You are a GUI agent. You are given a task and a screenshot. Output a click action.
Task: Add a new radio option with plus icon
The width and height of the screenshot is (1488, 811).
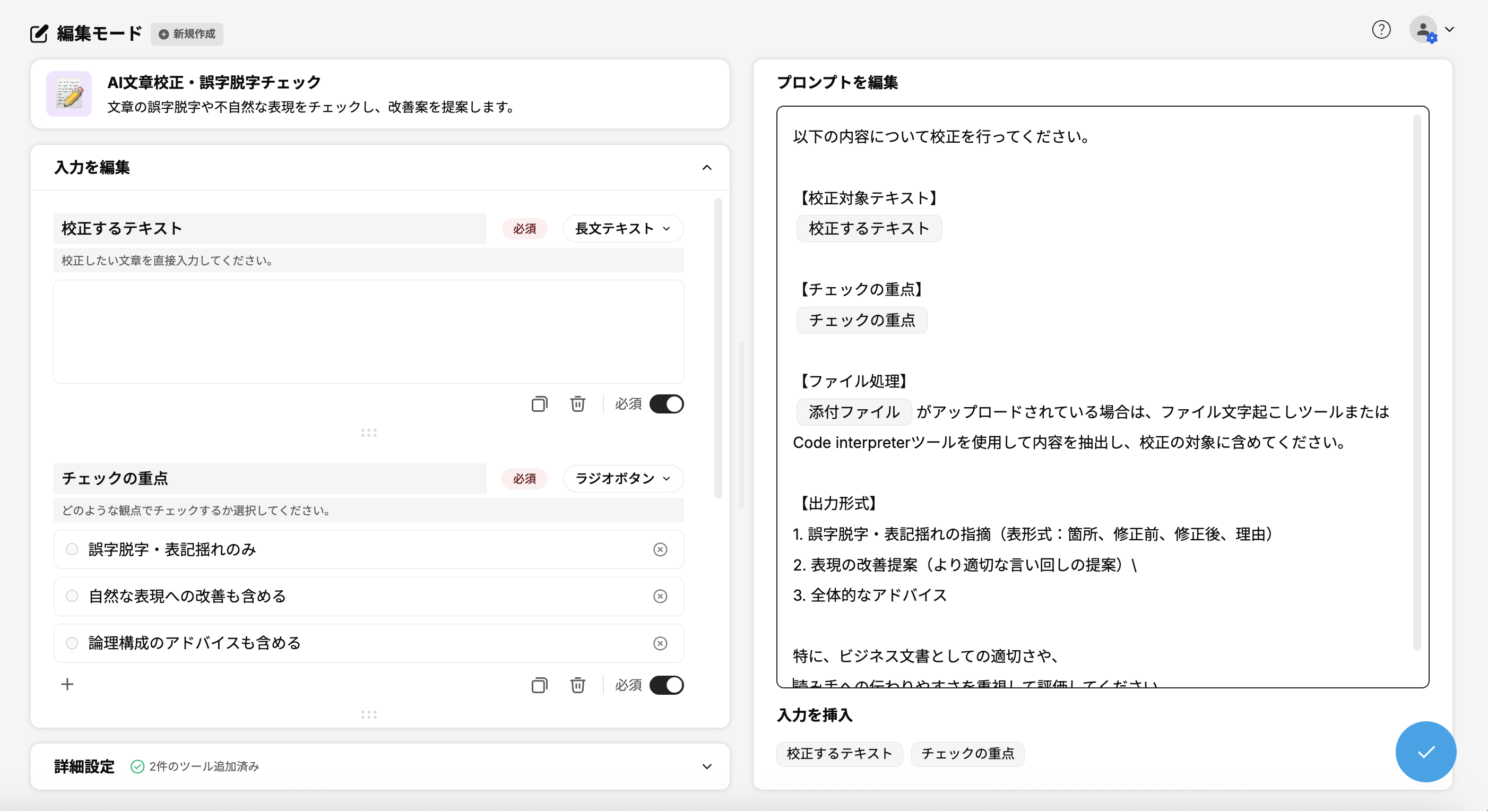[x=67, y=684]
